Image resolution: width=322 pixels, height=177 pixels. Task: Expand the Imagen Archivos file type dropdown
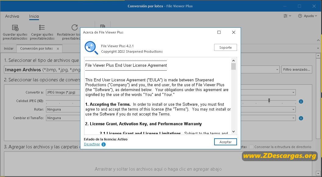[x=277, y=69]
